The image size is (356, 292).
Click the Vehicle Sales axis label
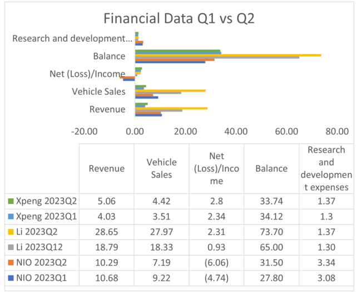pos(99,91)
